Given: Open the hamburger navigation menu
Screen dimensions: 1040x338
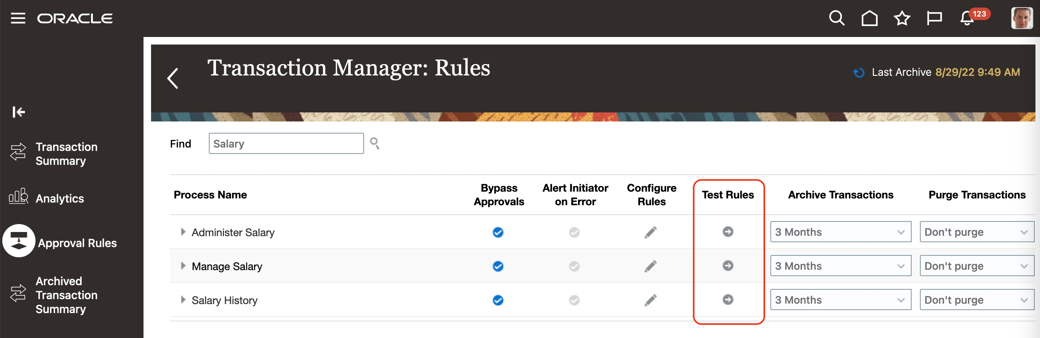Looking at the screenshot, I should (x=18, y=18).
